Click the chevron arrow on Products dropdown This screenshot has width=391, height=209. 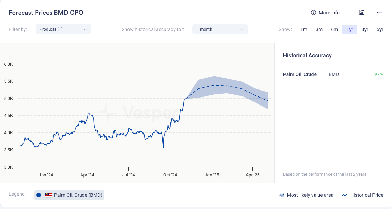click(85, 29)
